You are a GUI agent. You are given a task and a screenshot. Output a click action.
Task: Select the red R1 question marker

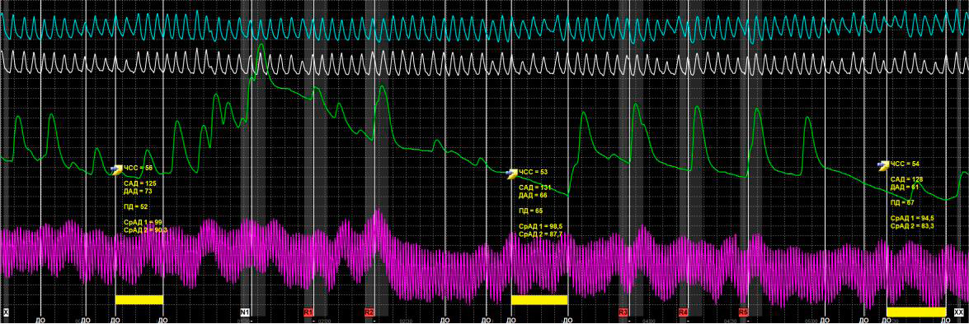(x=309, y=313)
